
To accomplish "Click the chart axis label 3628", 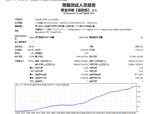I will tap(139, 92).
